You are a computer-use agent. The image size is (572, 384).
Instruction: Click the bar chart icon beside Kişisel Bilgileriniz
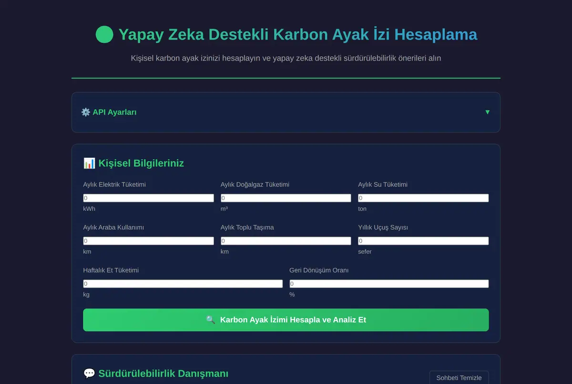coord(89,163)
